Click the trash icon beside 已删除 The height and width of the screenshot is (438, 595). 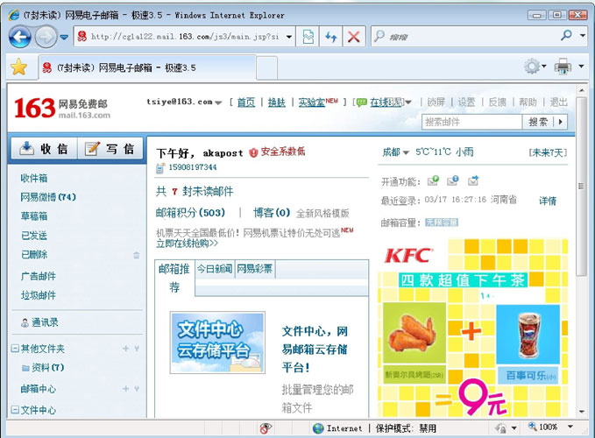[x=136, y=255]
